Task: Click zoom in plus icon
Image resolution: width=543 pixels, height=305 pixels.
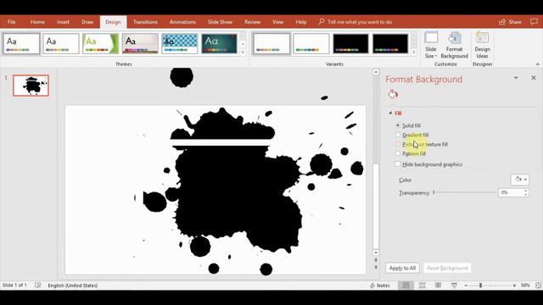Action: click(514, 286)
